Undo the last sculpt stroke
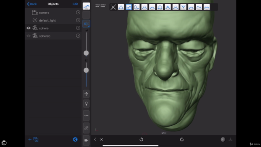261x147 pixels. point(142,139)
